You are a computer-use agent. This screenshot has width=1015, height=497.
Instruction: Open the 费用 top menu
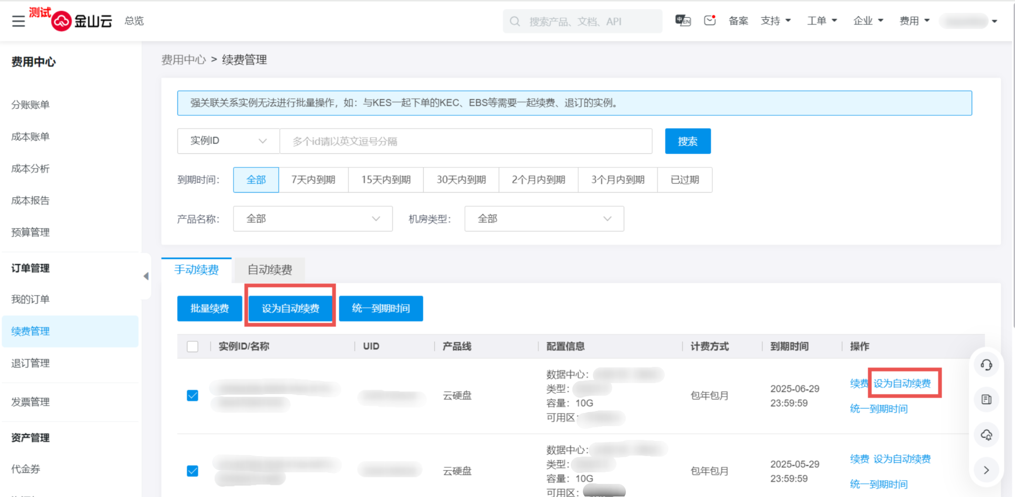[x=914, y=21]
